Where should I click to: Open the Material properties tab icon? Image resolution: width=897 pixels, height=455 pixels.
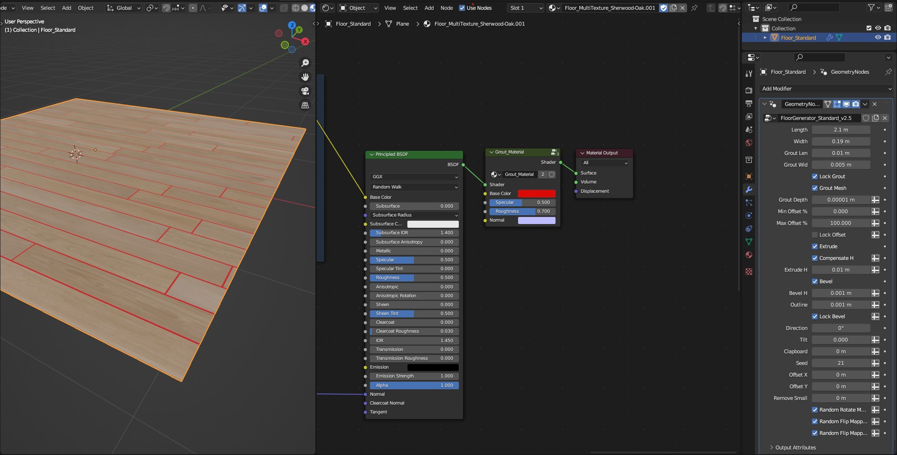click(x=749, y=255)
